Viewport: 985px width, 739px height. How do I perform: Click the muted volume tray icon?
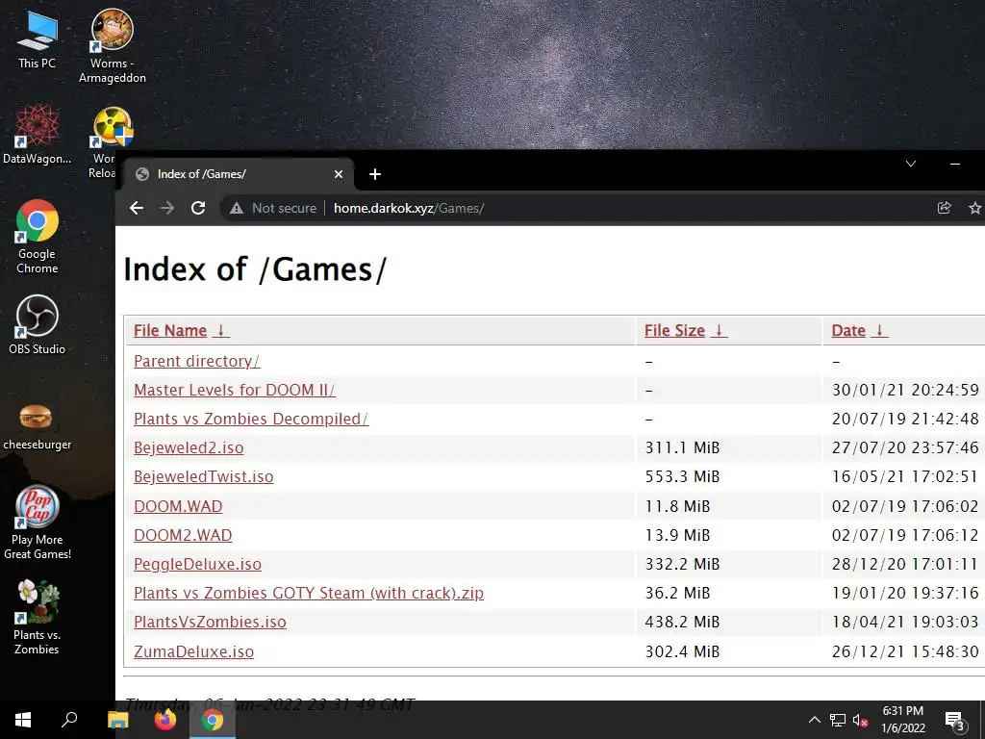(x=861, y=721)
